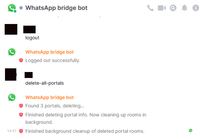
Task: Click the WhatsApp room avatar in header
Action: tap(12, 8)
